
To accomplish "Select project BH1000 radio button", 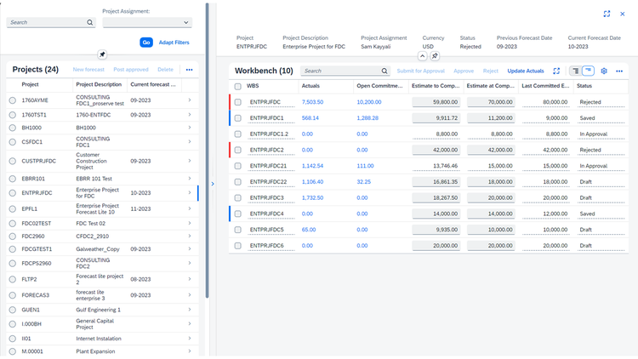I will [13, 128].
